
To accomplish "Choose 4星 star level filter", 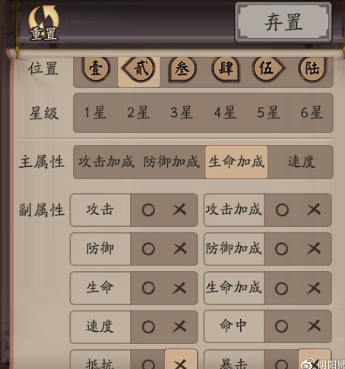I will pos(225,112).
